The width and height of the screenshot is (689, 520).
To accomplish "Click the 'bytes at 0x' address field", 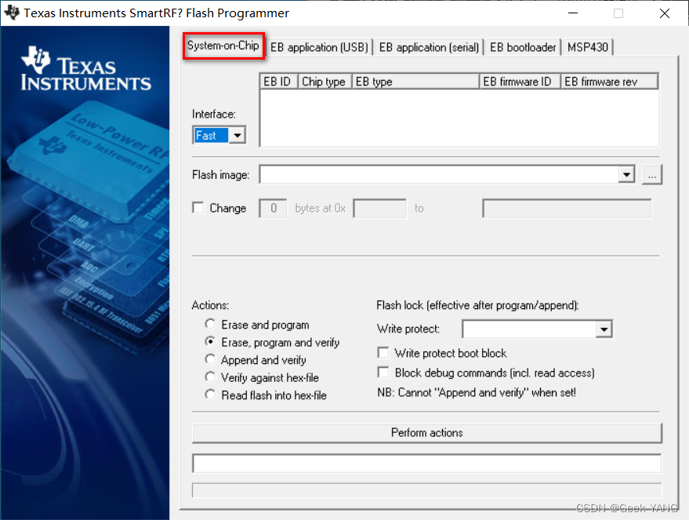I will click(x=380, y=209).
